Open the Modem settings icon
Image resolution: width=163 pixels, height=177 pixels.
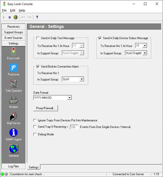13,100
